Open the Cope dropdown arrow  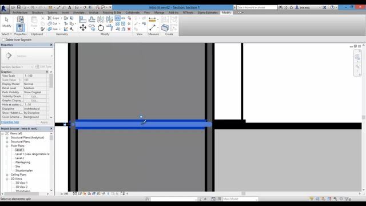point(61,18)
